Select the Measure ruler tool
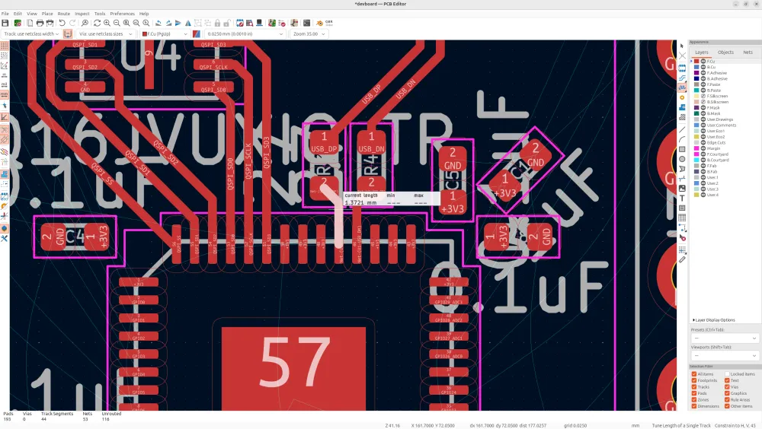 [x=682, y=259]
